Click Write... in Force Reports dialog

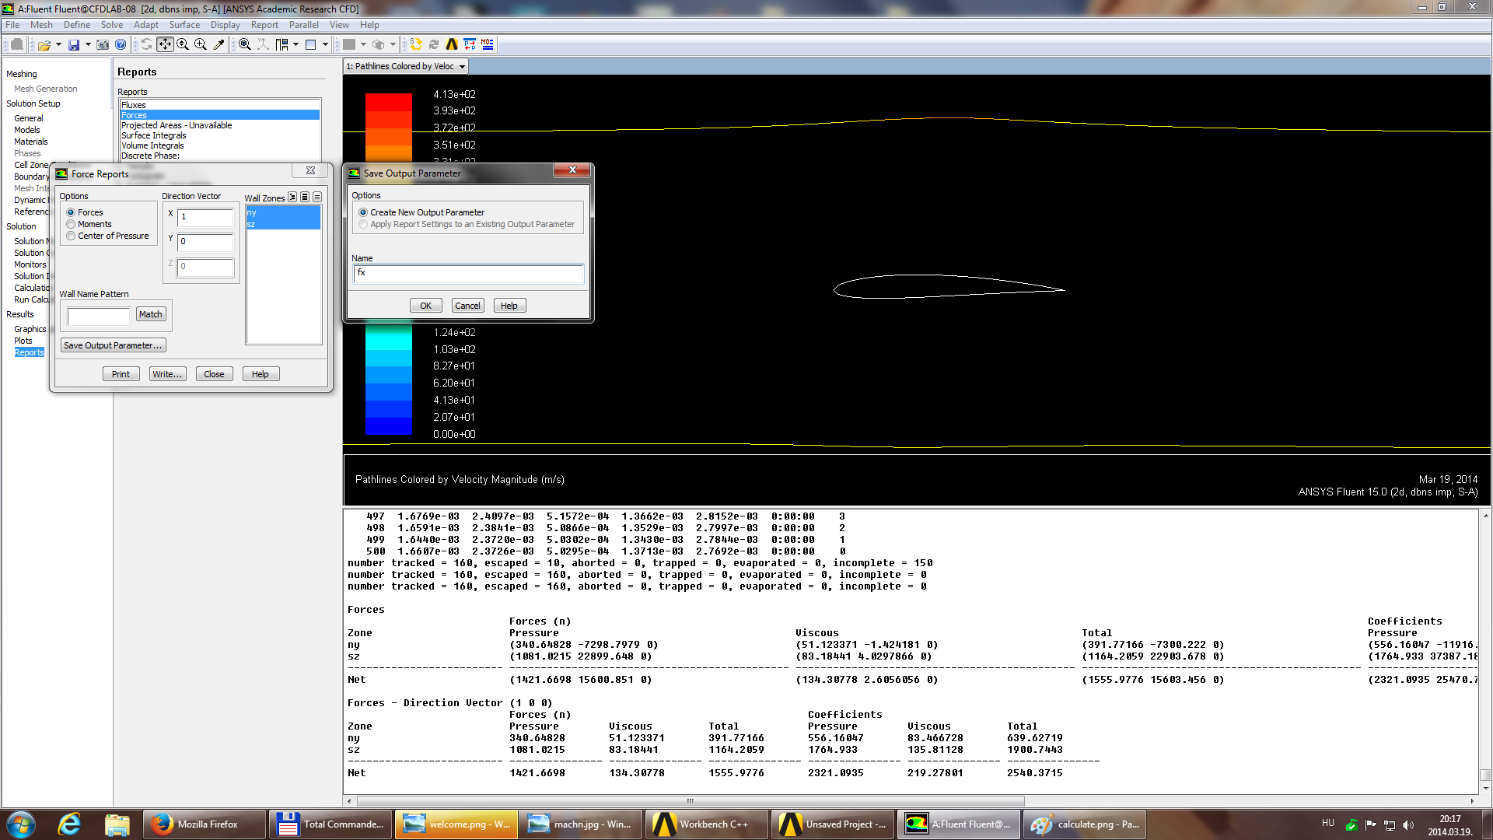click(167, 374)
